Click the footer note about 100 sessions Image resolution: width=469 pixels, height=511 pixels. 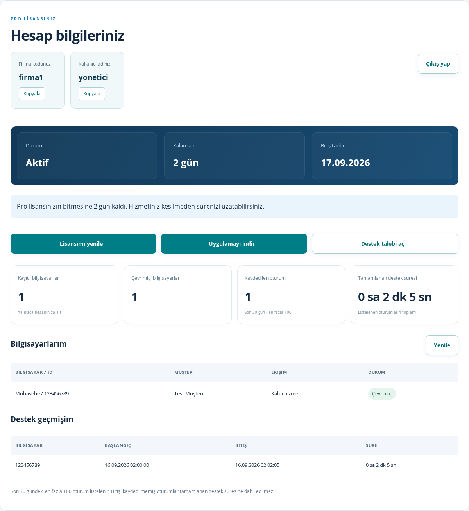tap(142, 491)
